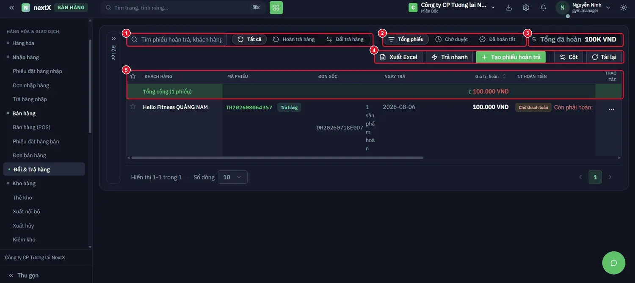Open the three-dot actions menu for TH202608064357

pos(611,109)
